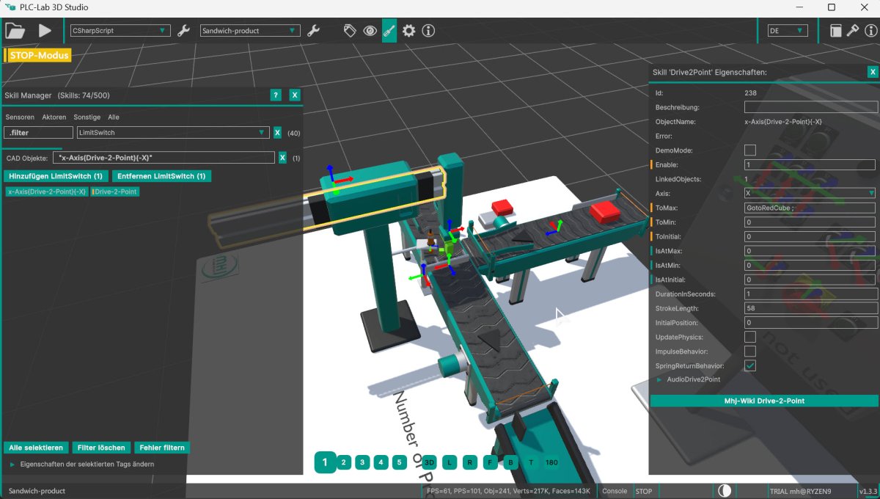Open project with the folder icon
The height and width of the screenshot is (499, 880).
click(15, 31)
